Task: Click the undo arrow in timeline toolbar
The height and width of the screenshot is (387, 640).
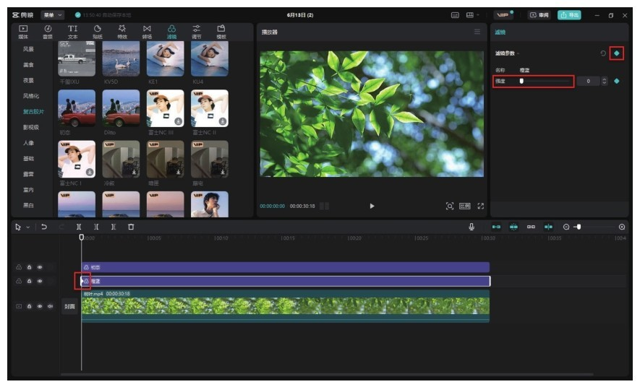Action: 44,227
